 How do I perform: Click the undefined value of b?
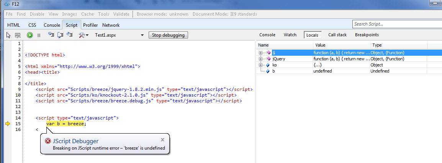322,71
